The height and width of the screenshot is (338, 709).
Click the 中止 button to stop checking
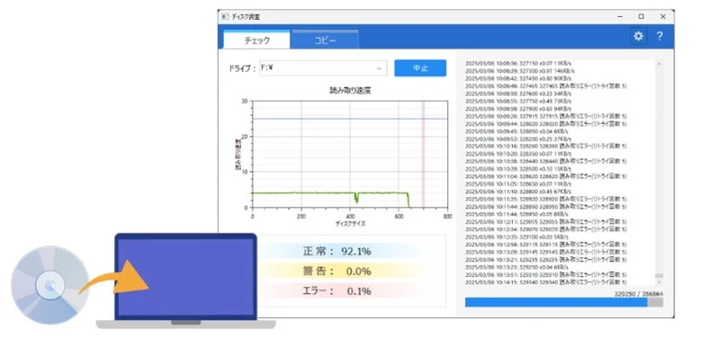[x=420, y=67]
